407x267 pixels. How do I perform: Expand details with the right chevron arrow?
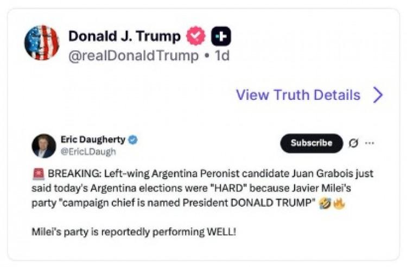pos(378,95)
